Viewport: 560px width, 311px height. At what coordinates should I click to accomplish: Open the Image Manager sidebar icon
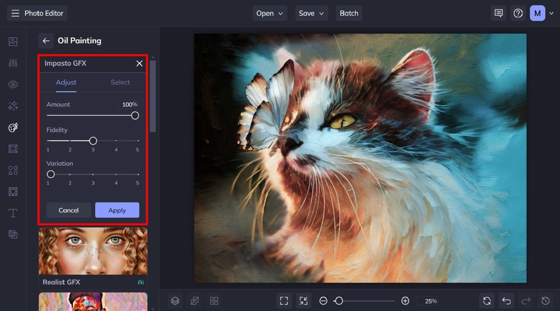(x=13, y=41)
